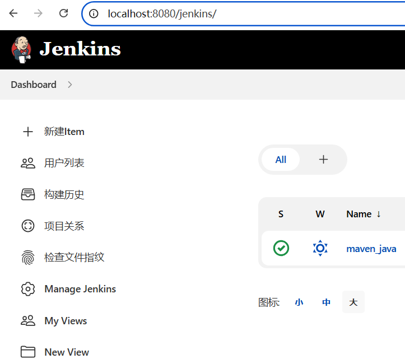The image size is (405, 359).
Task: Go back with the browser back arrow
Action: [x=13, y=13]
